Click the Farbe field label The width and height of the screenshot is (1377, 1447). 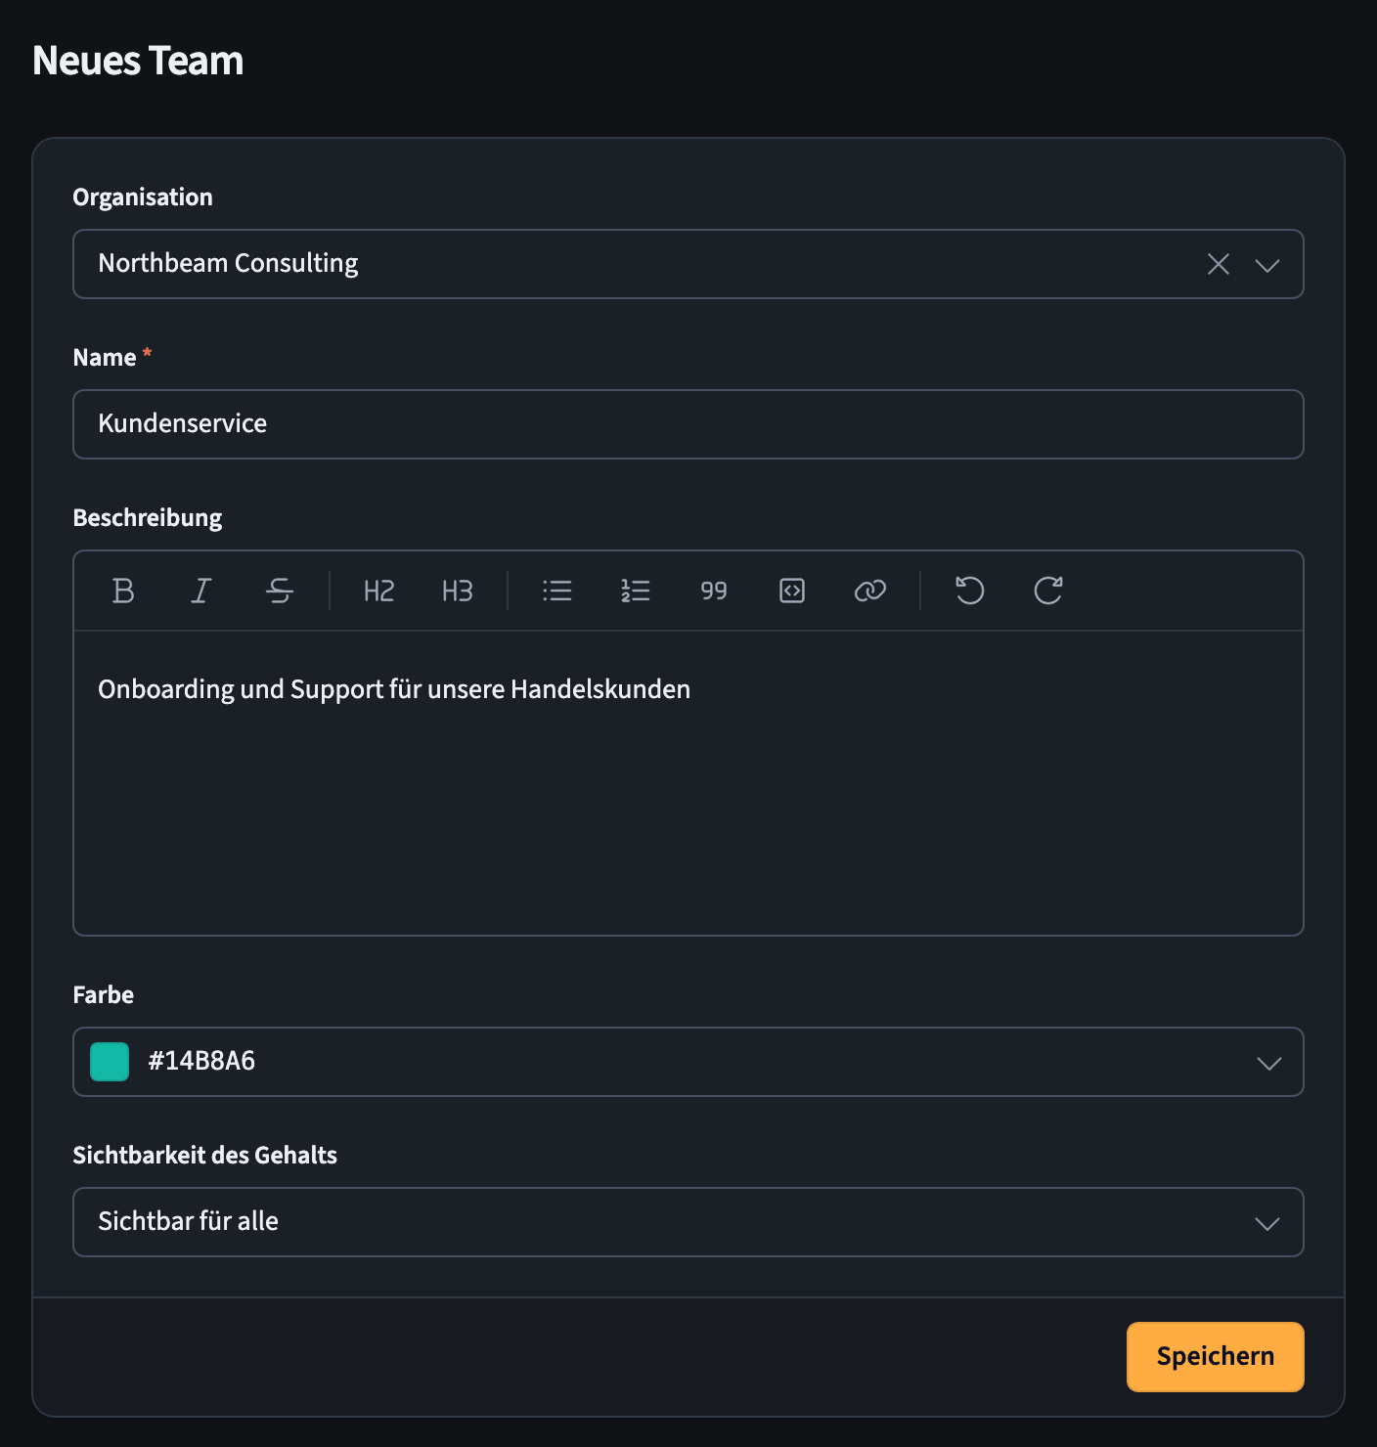click(x=104, y=995)
